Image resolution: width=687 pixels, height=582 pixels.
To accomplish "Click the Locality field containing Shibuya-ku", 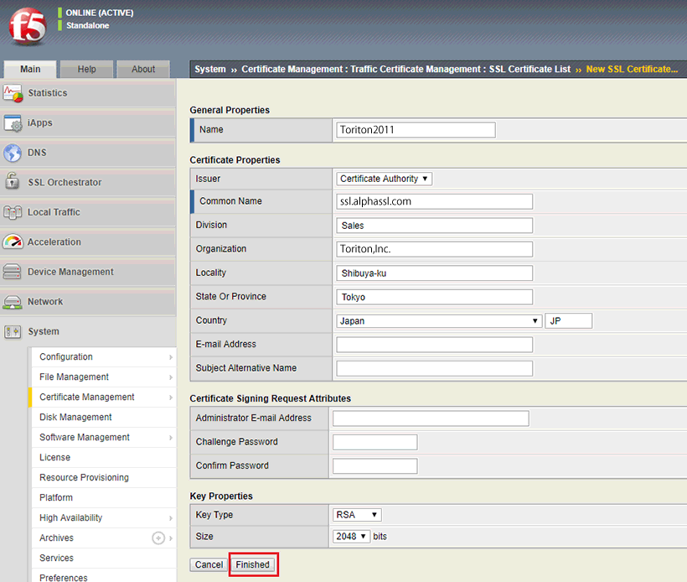I will pos(435,273).
